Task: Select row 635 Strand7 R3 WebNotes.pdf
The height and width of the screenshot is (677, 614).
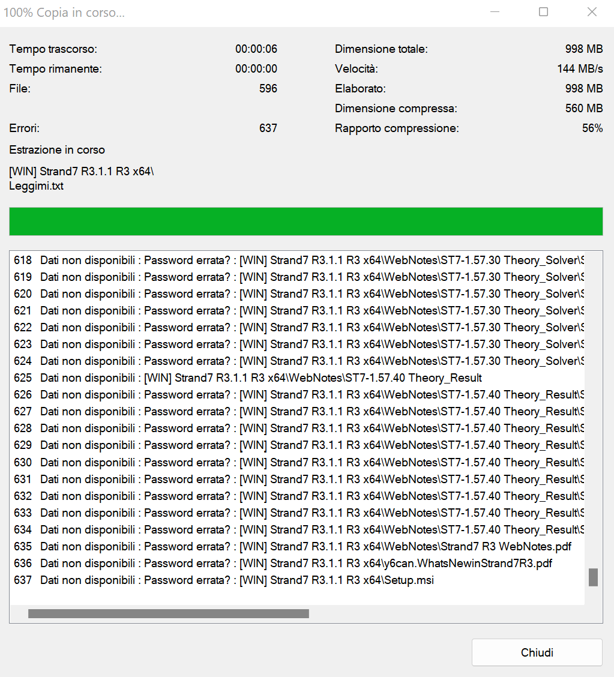Action: 297,547
